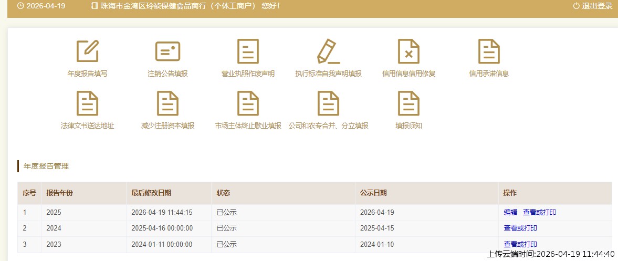This screenshot has width=618, height=261.
Task: Select the 年度报告管理 section heading
Action: [x=46, y=166]
